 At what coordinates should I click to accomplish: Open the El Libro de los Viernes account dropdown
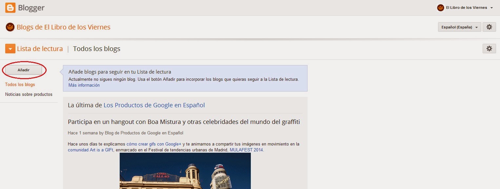466,8
